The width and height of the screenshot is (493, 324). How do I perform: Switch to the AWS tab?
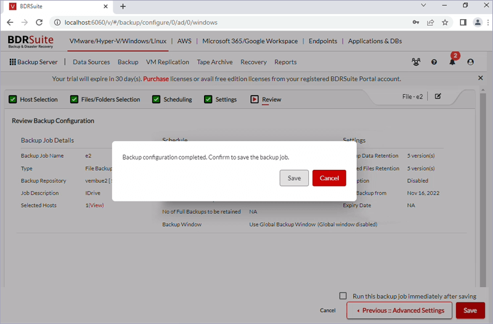pos(184,41)
